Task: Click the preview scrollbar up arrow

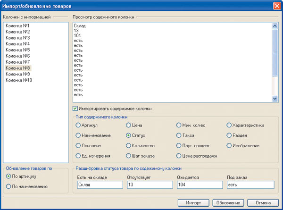Action: coord(275,26)
